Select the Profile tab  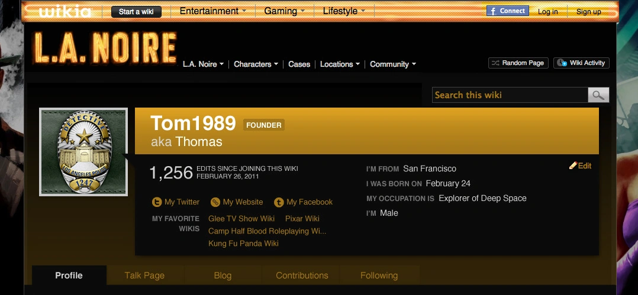[x=69, y=275]
